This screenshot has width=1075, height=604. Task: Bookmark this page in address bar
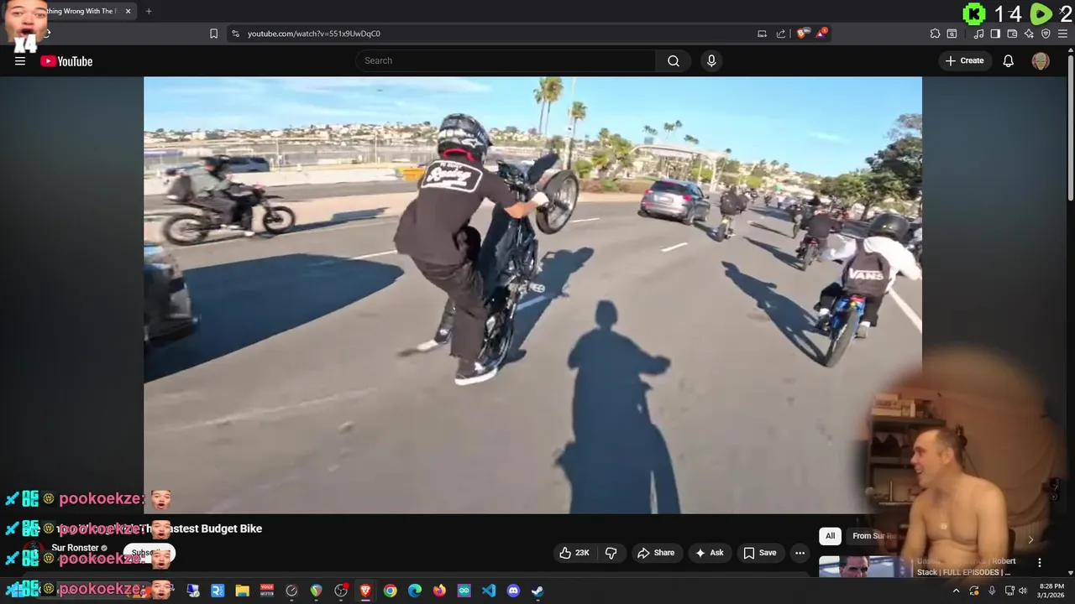click(213, 34)
